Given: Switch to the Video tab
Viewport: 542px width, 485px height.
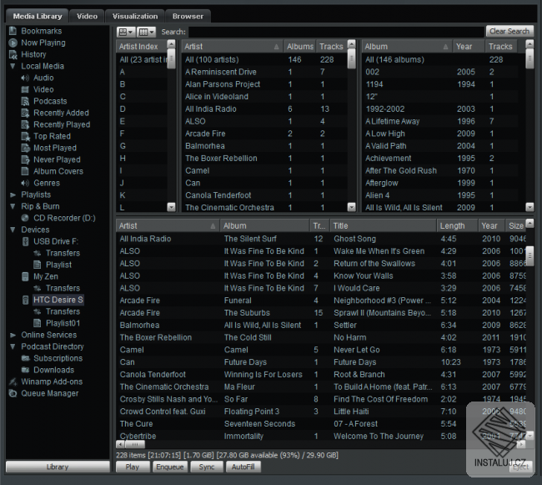Looking at the screenshot, I should [x=87, y=16].
